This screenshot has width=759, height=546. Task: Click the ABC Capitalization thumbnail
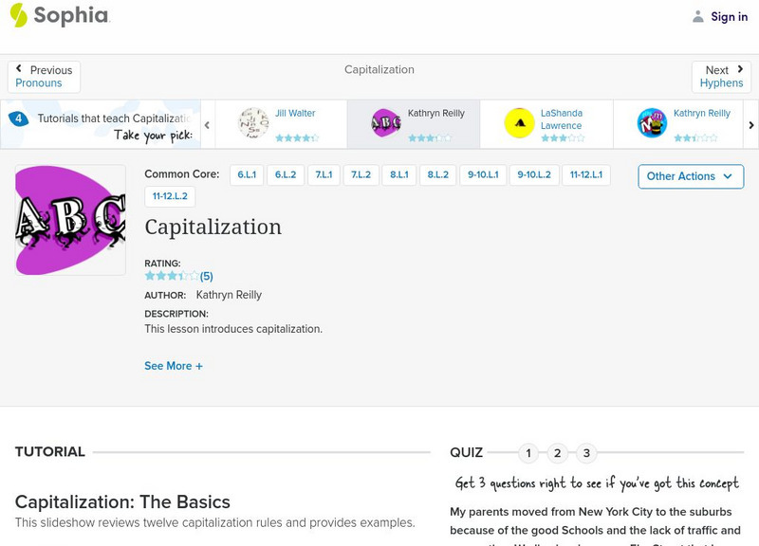point(70,220)
